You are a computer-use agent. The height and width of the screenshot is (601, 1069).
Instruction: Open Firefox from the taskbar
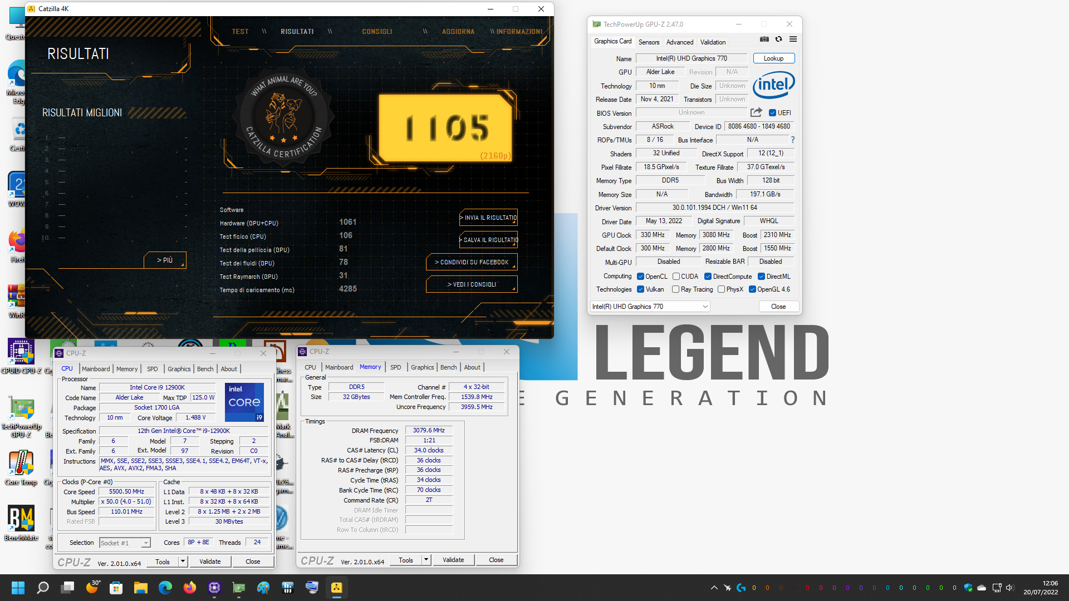[x=190, y=588]
